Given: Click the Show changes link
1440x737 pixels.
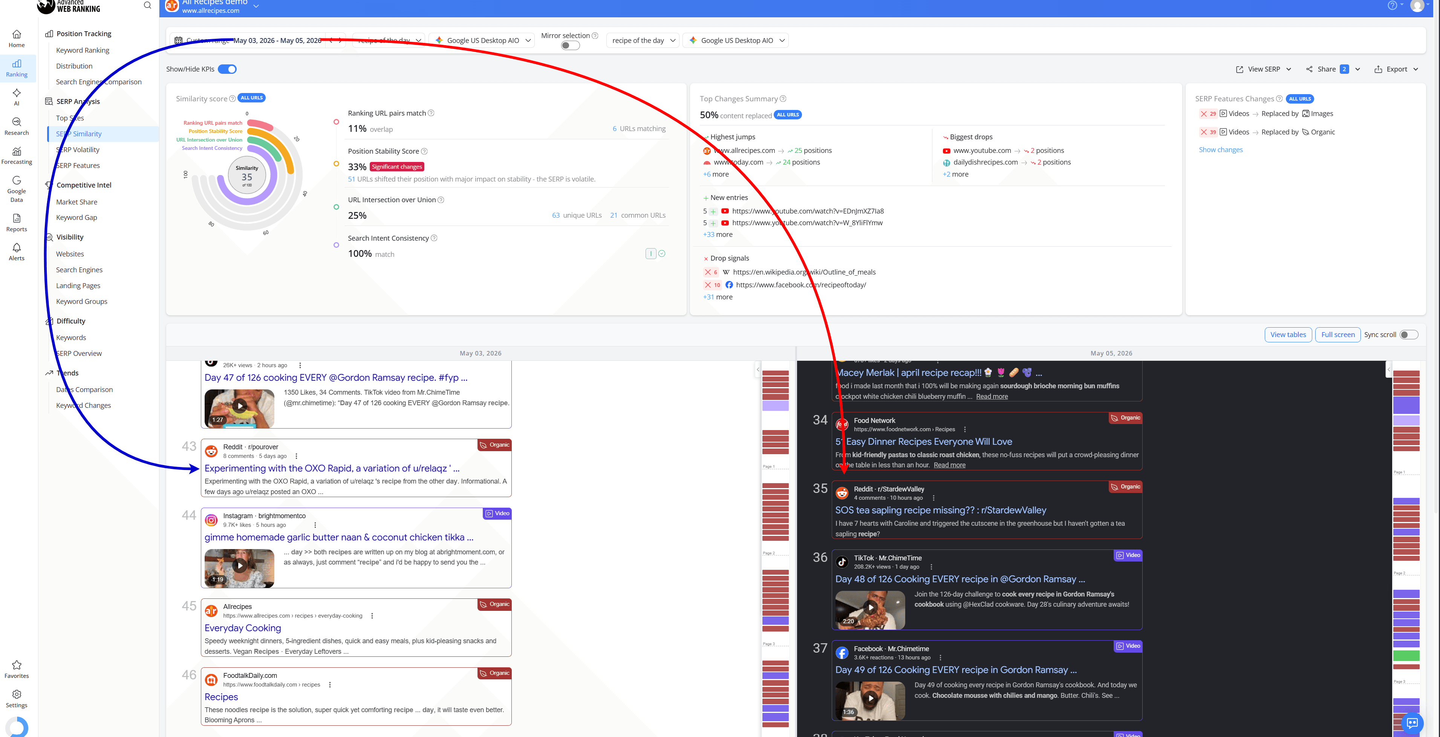Looking at the screenshot, I should 1220,150.
